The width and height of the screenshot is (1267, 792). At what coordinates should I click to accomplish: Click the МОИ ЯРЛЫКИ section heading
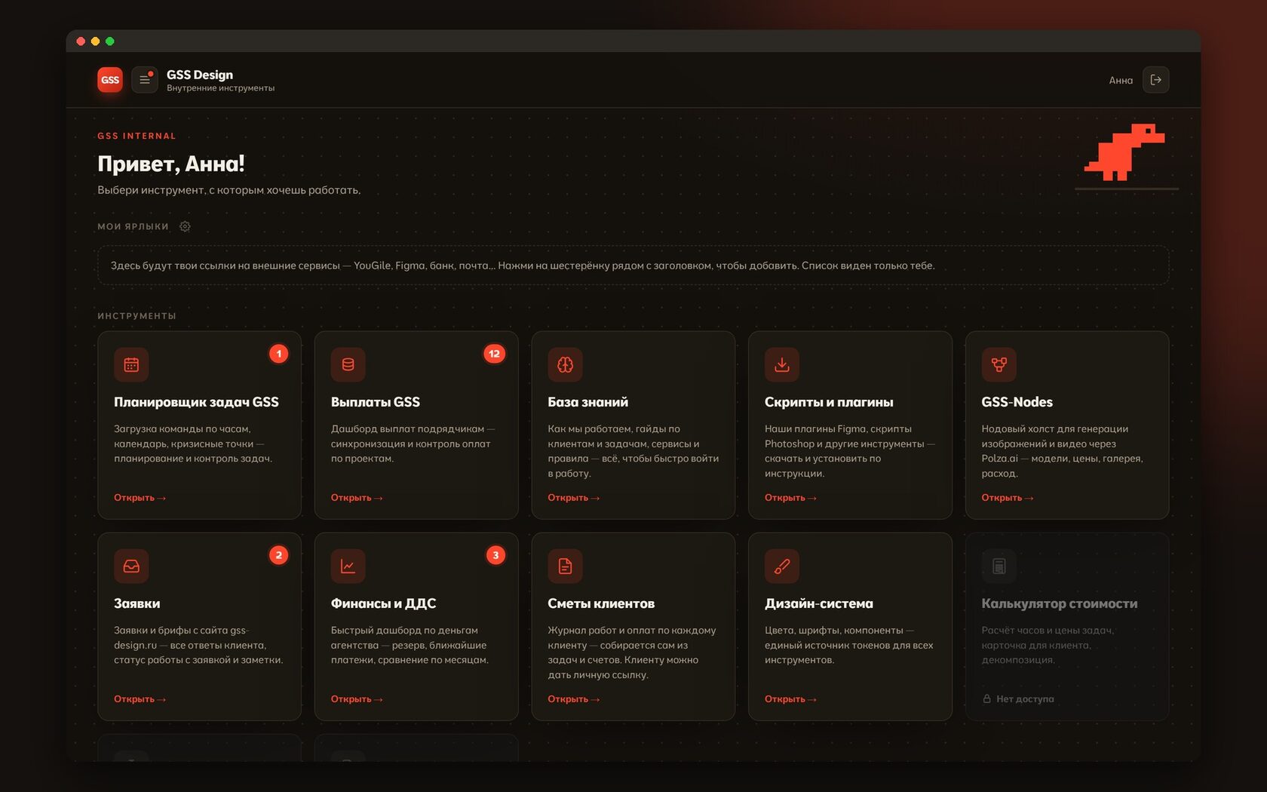pyautogui.click(x=133, y=226)
